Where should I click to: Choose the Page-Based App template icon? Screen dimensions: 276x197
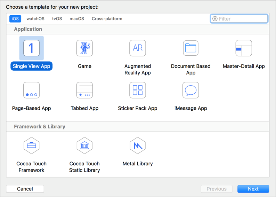click(x=31, y=90)
